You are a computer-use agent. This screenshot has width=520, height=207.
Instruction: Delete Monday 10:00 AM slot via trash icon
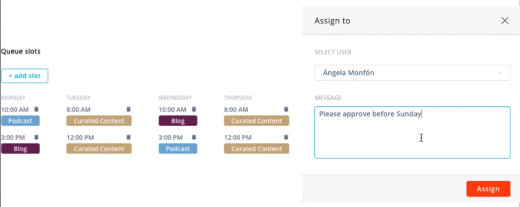[x=37, y=109]
